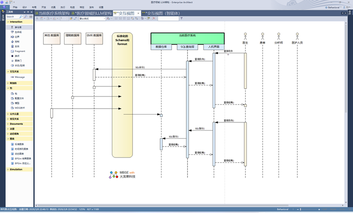
Task: Open the Behavioral perspective dropdown at top right
Action: tap(334, 7)
